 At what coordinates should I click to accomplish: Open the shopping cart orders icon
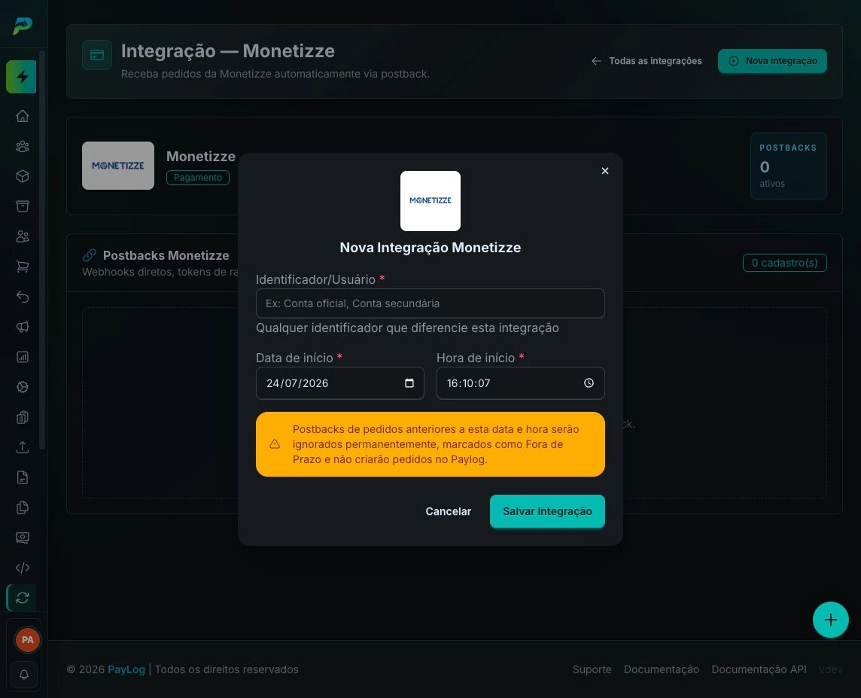(23, 267)
